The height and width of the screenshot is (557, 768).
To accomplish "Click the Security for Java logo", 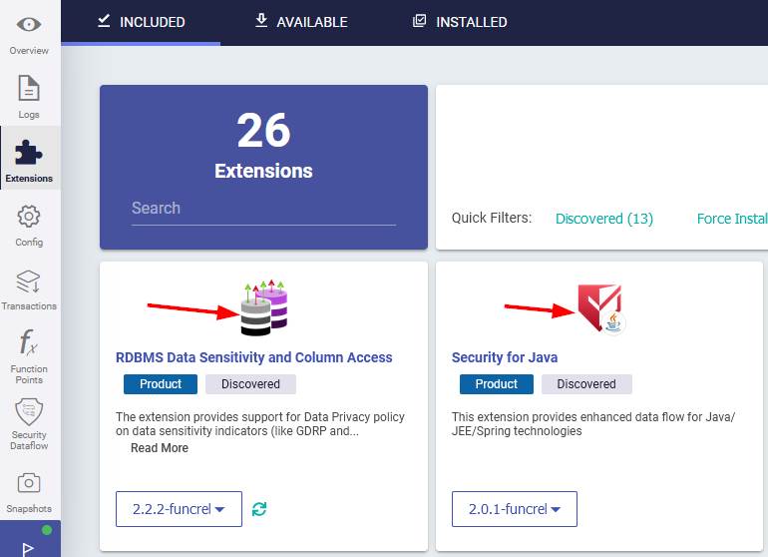I will [x=600, y=307].
